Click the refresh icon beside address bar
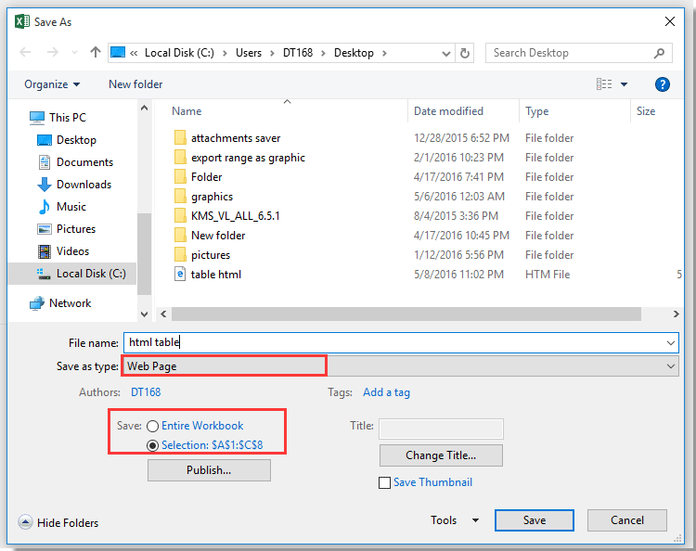The width and height of the screenshot is (696, 551). [465, 53]
